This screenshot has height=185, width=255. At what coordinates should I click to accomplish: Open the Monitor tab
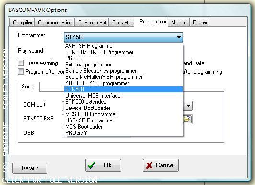(179, 22)
